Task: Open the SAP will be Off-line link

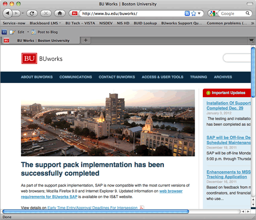Action: (x=228, y=140)
